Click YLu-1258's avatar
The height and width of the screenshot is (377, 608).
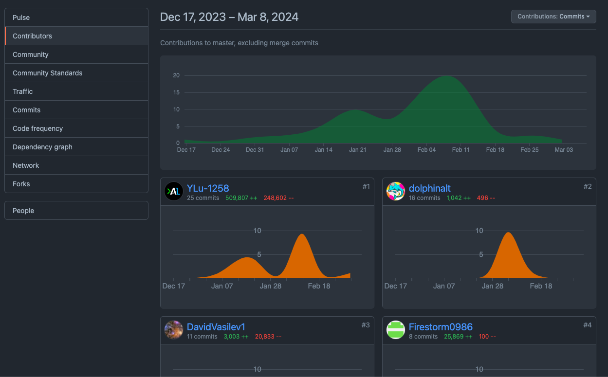pyautogui.click(x=174, y=192)
